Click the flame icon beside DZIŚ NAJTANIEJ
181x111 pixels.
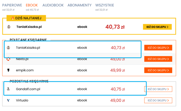click(x=13, y=18)
